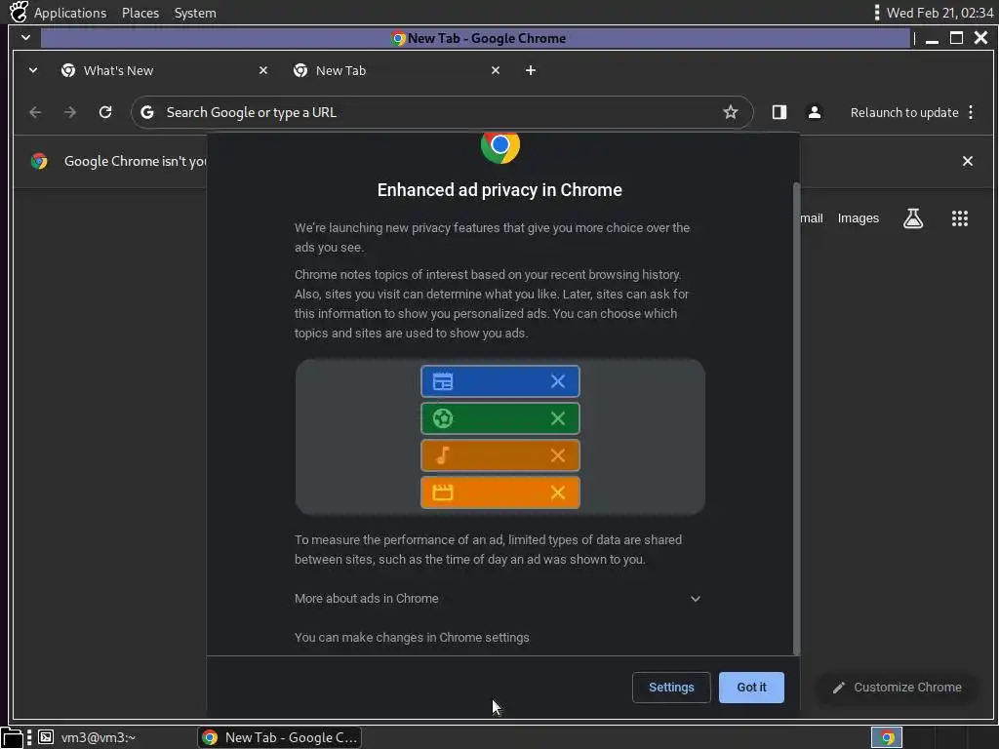Dismiss the orange movies topic chip
999x749 pixels.
(x=557, y=493)
